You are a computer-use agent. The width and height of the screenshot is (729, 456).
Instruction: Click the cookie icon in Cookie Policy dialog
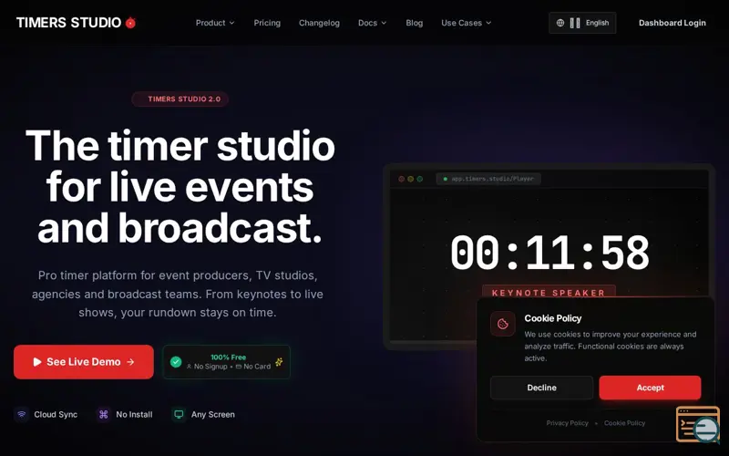[503, 324]
